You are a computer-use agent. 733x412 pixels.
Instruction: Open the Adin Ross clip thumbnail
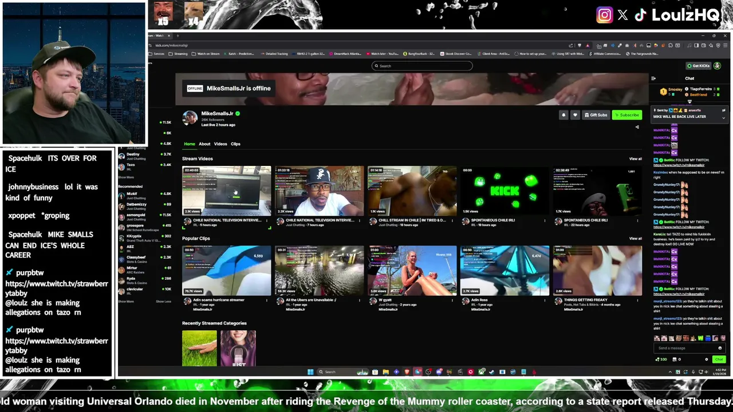pyautogui.click(x=505, y=271)
